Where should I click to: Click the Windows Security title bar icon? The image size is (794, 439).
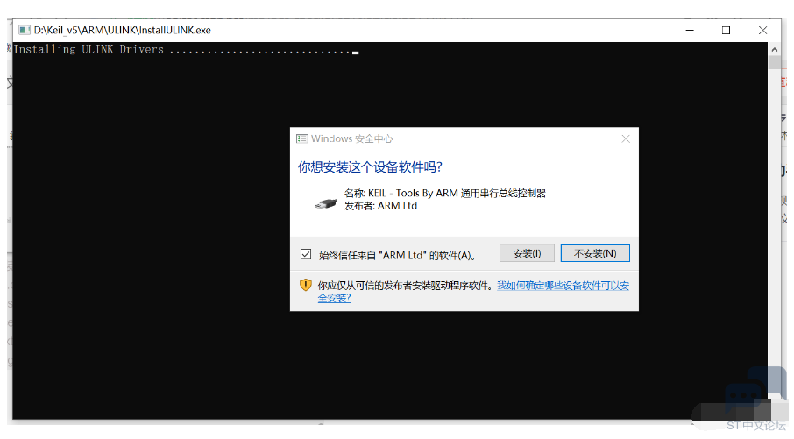click(302, 138)
